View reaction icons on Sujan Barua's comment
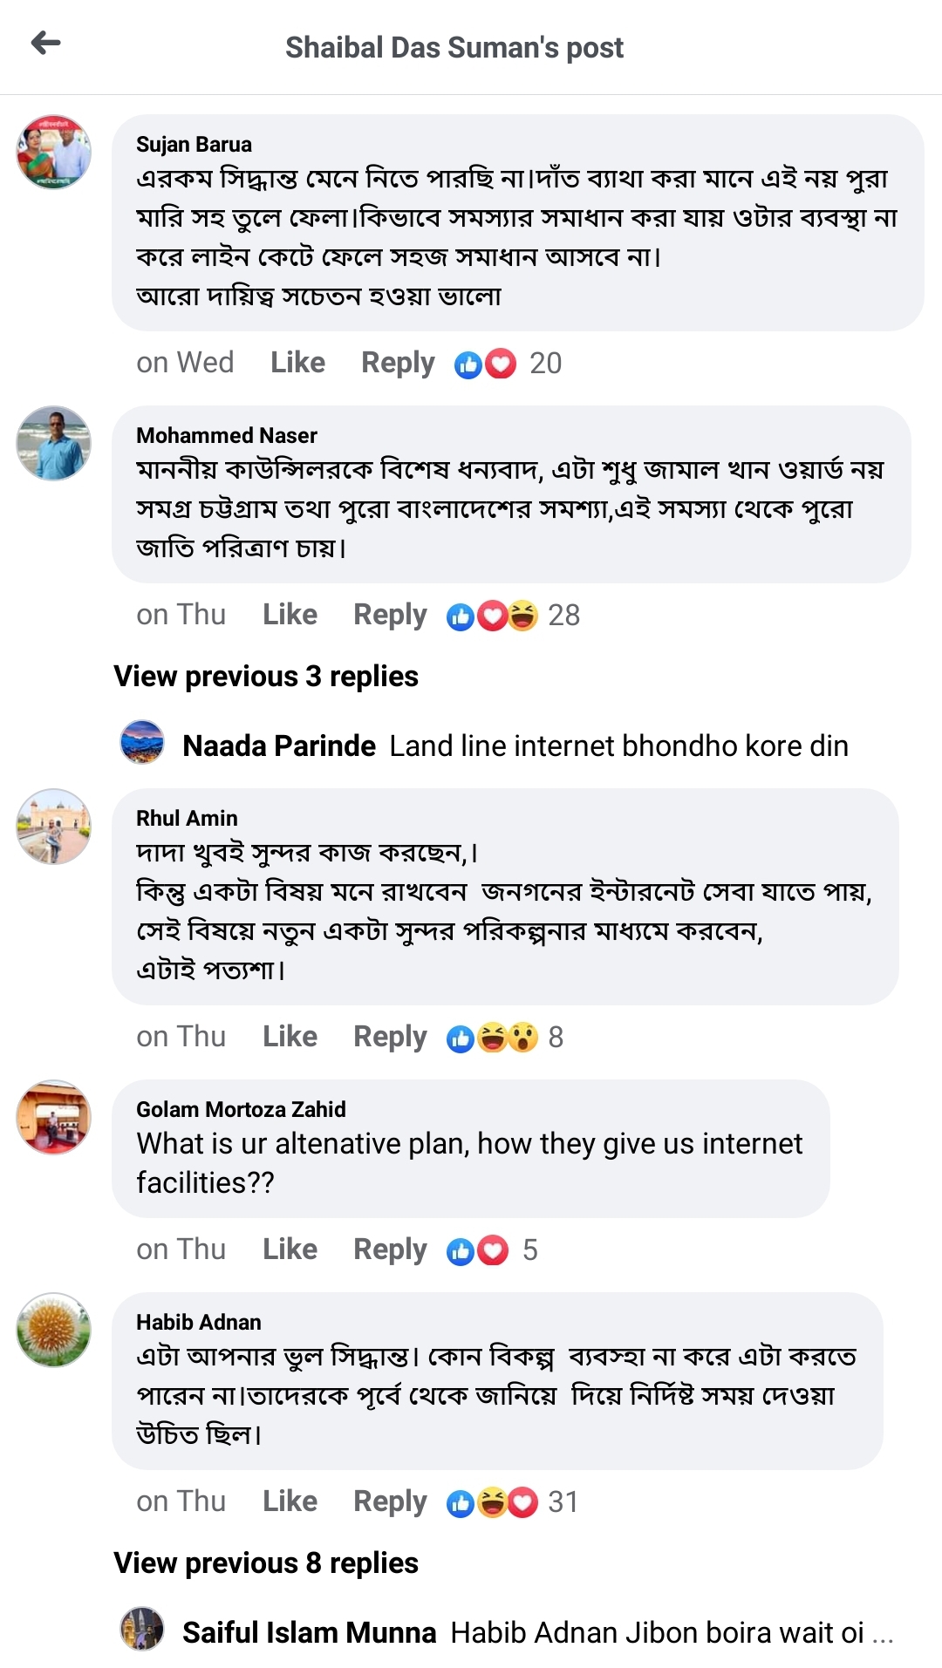 tap(485, 364)
